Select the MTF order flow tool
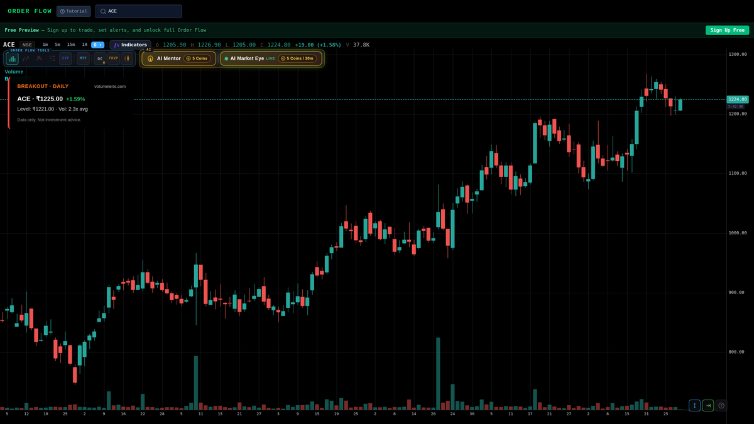Image resolution: width=754 pixels, height=424 pixels. pyautogui.click(x=83, y=58)
